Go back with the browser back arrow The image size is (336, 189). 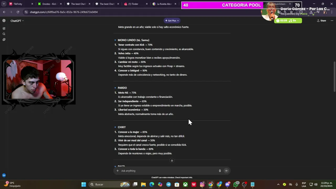[x=4, y=12]
